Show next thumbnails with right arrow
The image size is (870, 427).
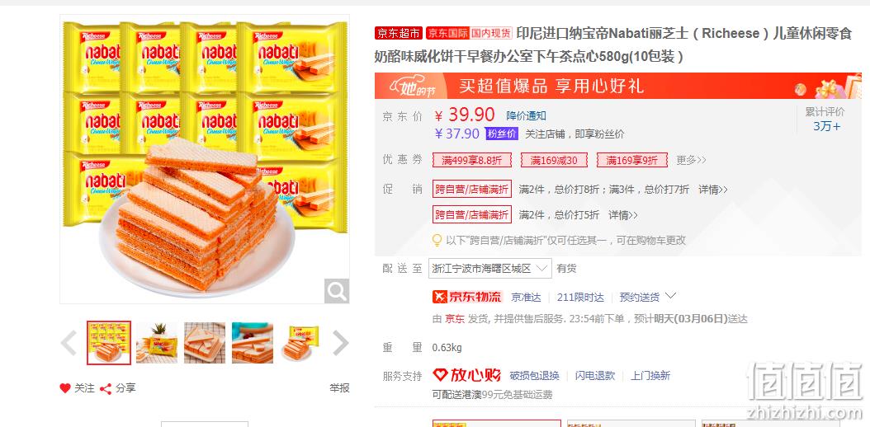pos(340,344)
